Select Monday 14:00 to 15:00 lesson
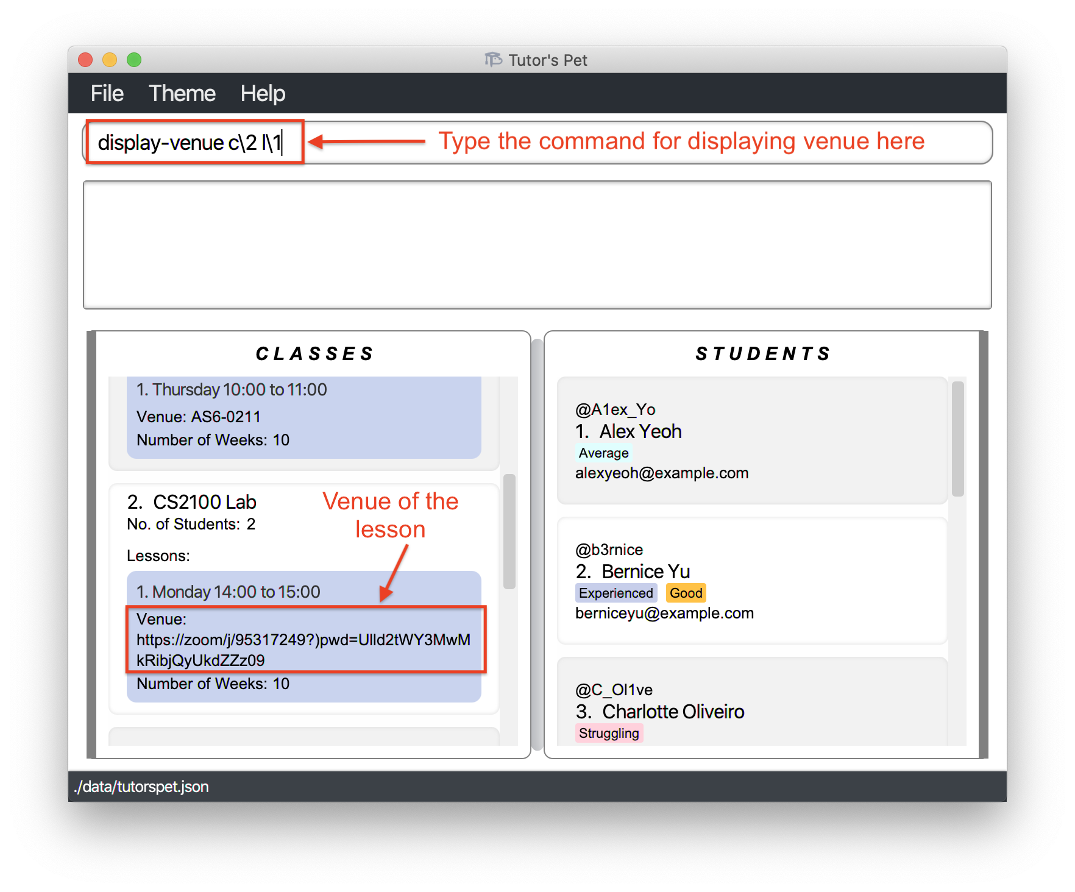This screenshot has width=1075, height=892. (x=303, y=636)
